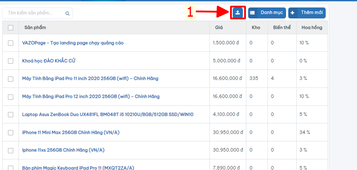
Task: Select checkbox for iPad Pro 11 inch row
Action: coord(11,79)
